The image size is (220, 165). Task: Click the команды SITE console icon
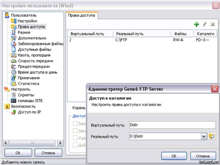[13, 101]
